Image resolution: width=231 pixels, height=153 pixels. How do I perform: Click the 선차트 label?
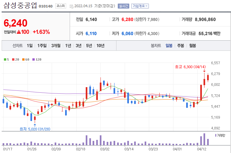tap(18, 46)
